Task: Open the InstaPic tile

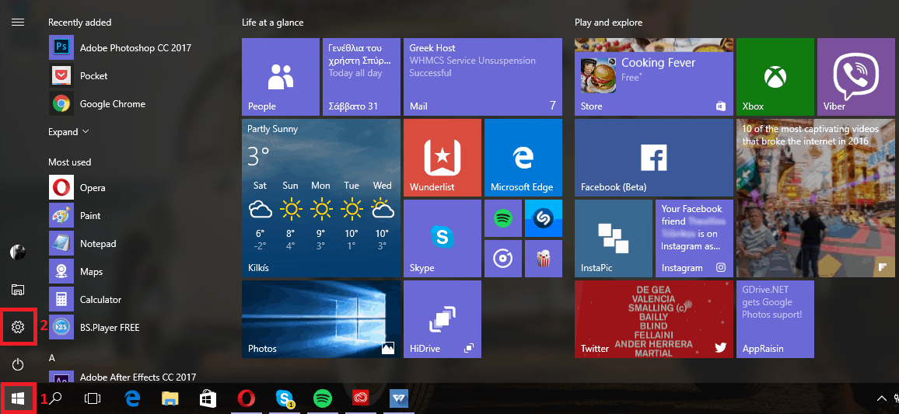Action: click(x=614, y=238)
